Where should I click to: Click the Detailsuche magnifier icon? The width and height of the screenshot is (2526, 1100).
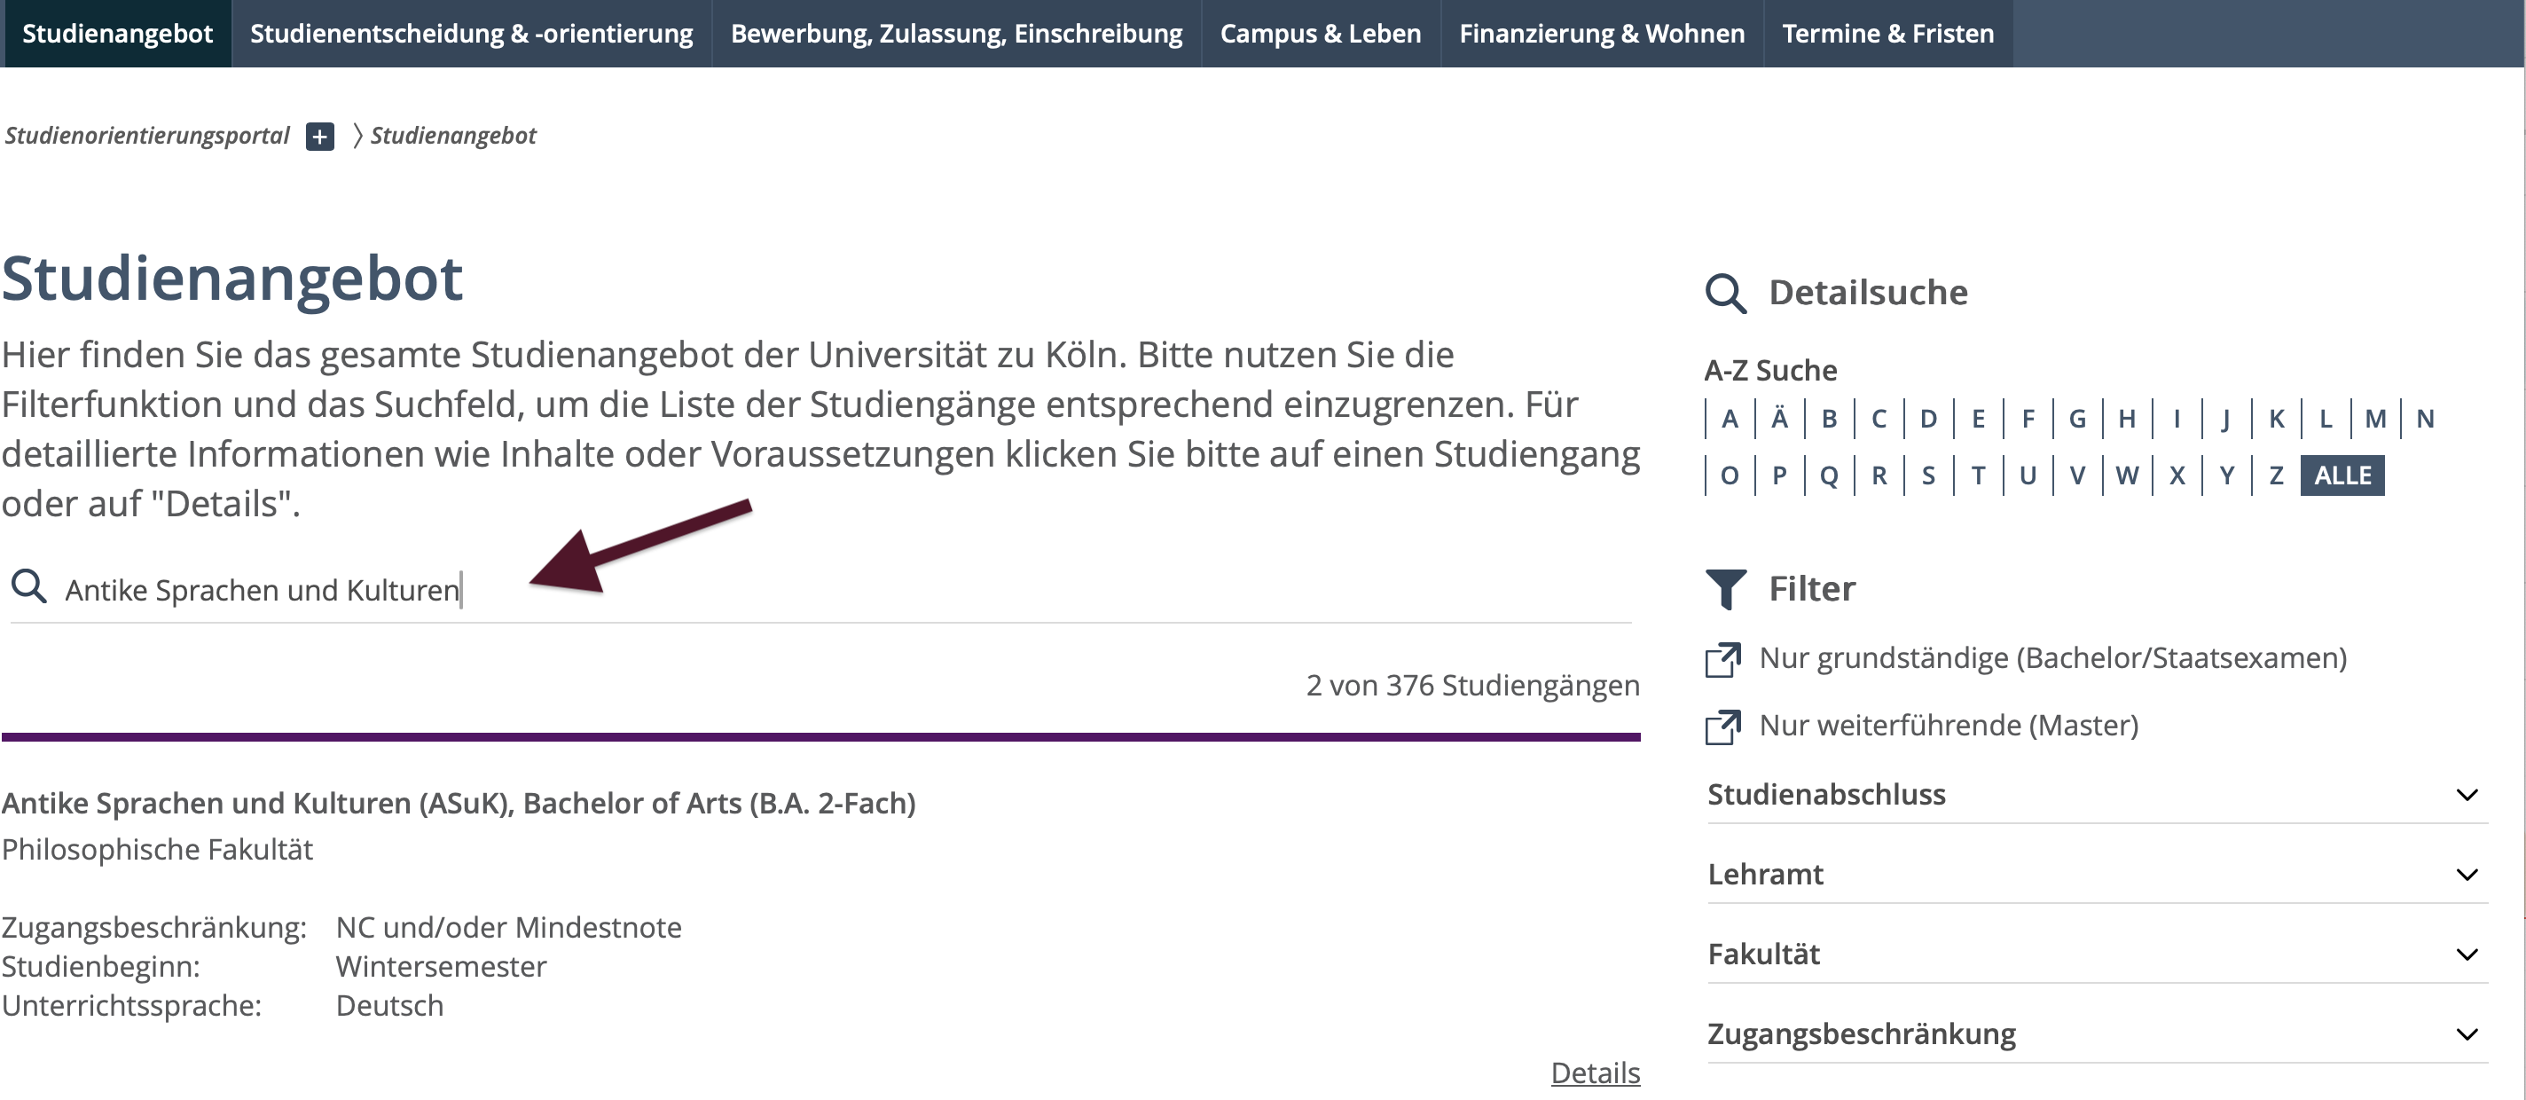pyautogui.click(x=1726, y=293)
